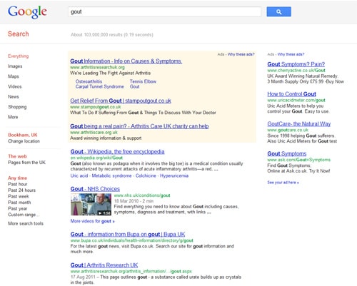Open the Uric acid Wikipedia sublink
This screenshot has height=286, width=357.
pyautogui.click(x=79, y=176)
